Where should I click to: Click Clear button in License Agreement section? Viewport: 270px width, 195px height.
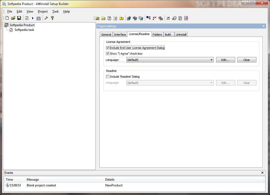(x=246, y=60)
